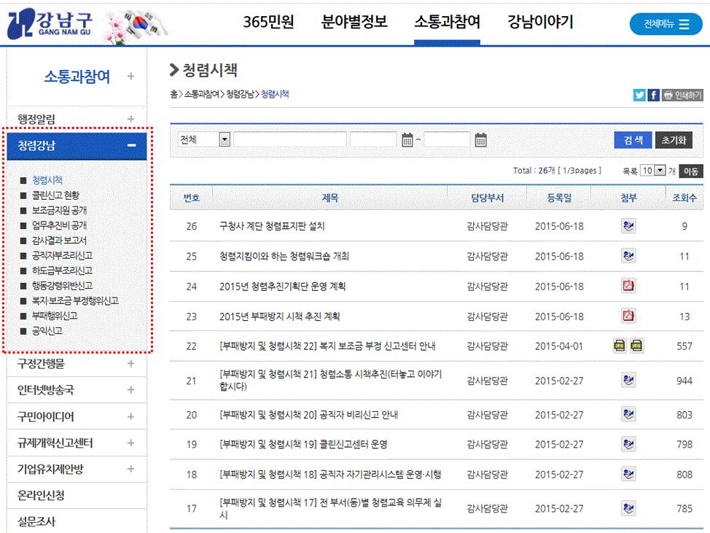Click the search keyword text field

[290, 140]
